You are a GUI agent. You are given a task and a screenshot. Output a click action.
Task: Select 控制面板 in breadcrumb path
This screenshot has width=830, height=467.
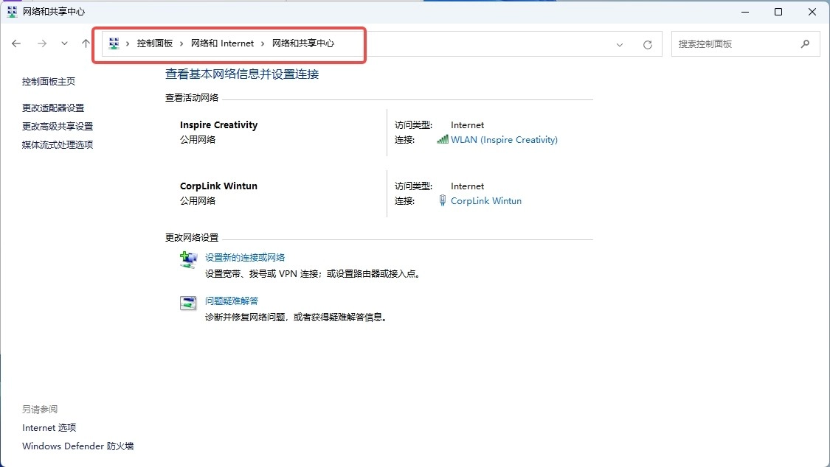click(154, 43)
